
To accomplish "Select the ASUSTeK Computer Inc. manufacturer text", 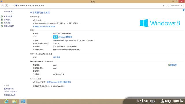I will [x=62, y=34].
